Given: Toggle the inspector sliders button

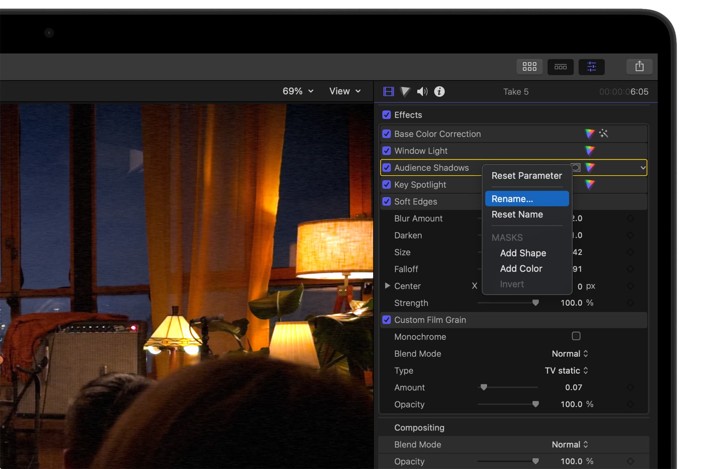Looking at the screenshot, I should click(592, 67).
